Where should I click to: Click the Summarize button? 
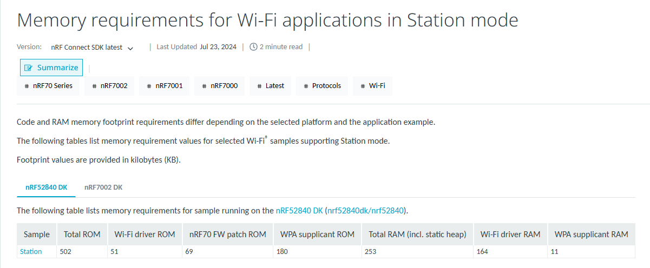[x=51, y=68]
